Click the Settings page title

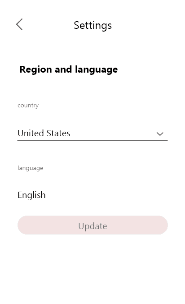pos(92,25)
